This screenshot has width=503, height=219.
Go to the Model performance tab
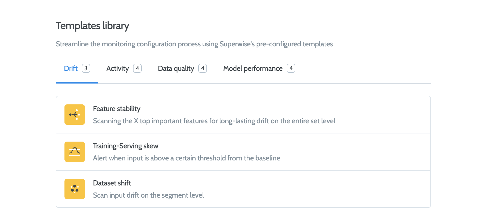[253, 69]
